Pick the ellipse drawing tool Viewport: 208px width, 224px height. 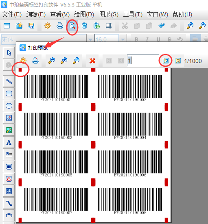point(9,106)
